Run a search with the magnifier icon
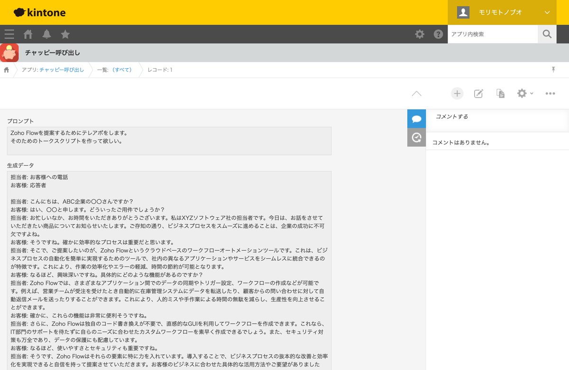The width and height of the screenshot is (569, 370). 547,34
